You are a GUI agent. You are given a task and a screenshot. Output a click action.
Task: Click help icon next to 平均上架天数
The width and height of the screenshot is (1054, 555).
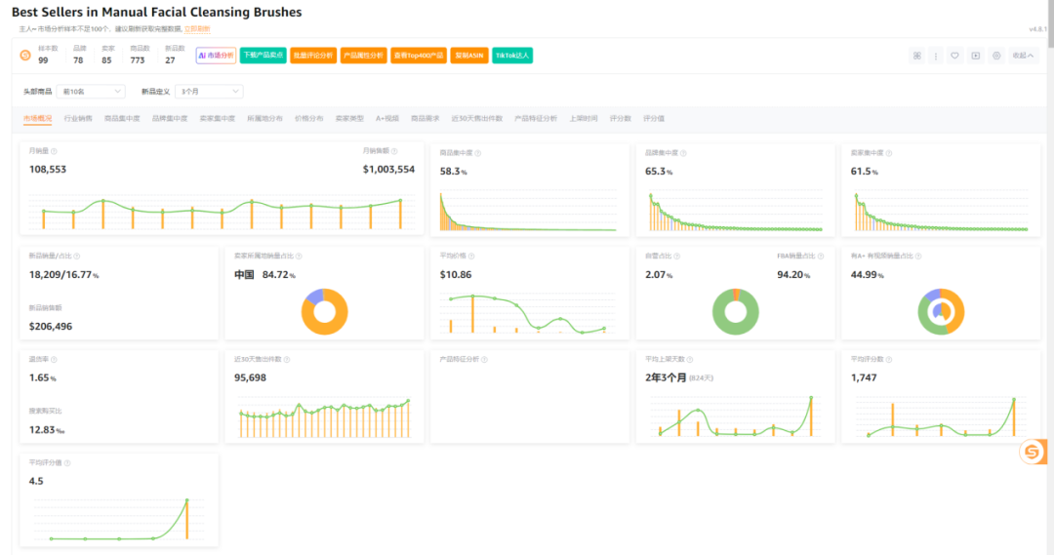tap(690, 360)
